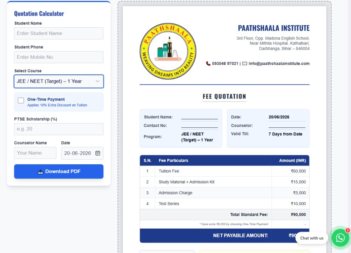The width and height of the screenshot is (351, 253).
Task: Open the WhatsApp chat bubble icon
Action: 340,238
